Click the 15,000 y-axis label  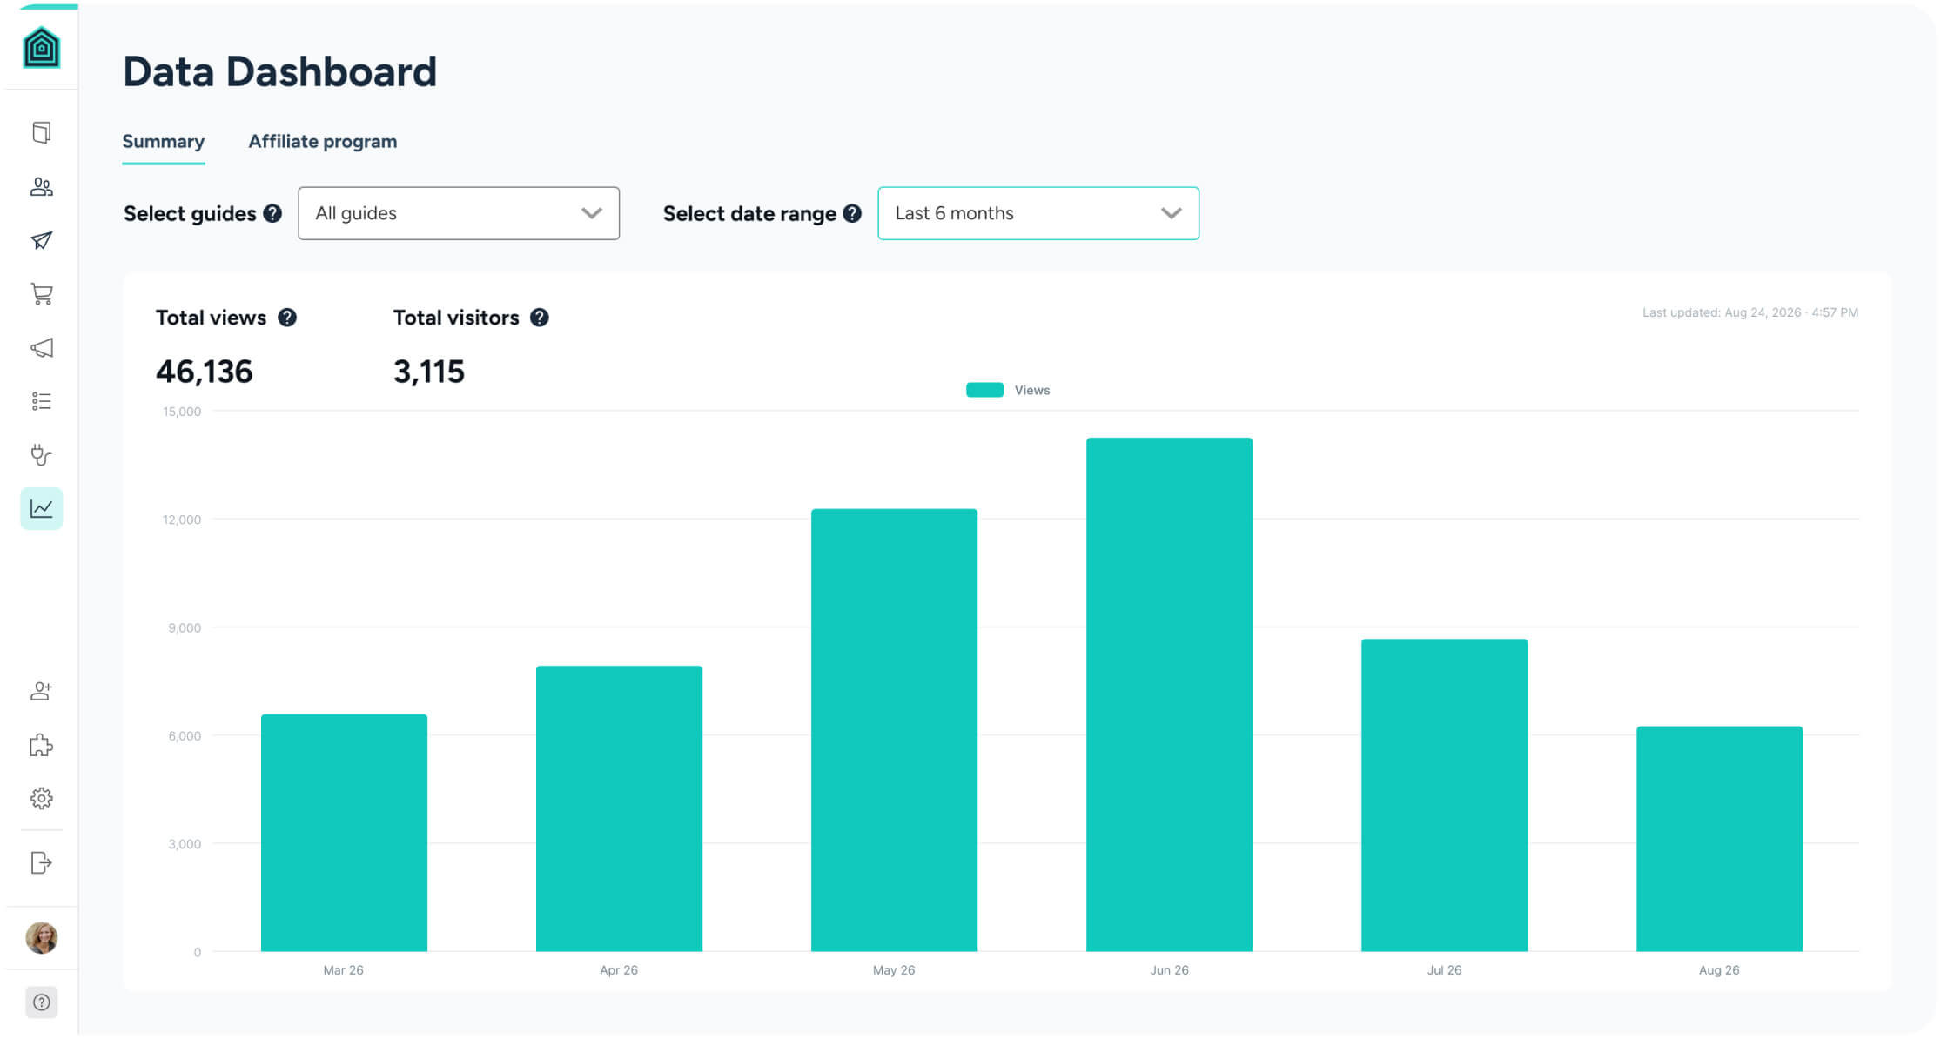[x=182, y=412]
